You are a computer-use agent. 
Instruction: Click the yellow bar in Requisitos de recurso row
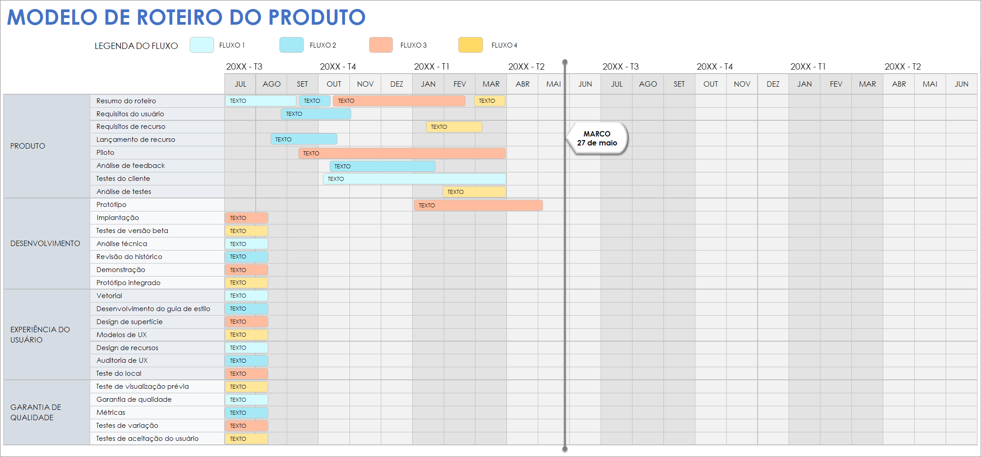point(454,127)
